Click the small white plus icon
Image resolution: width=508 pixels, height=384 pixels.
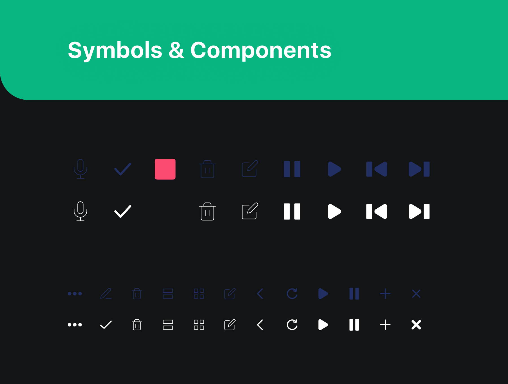tap(385, 325)
